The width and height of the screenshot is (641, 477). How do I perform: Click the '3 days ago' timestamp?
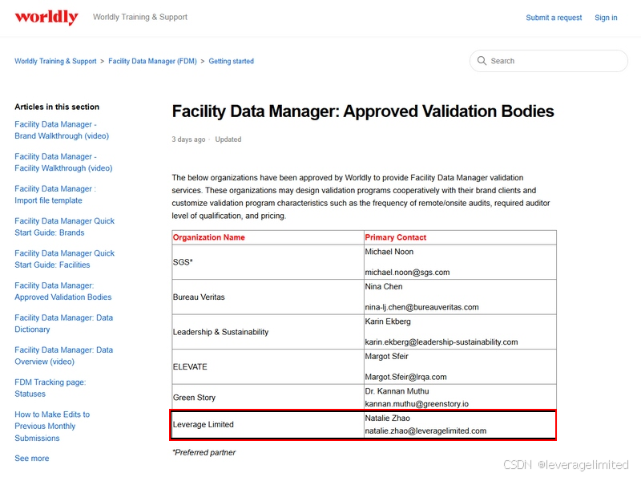tap(188, 139)
